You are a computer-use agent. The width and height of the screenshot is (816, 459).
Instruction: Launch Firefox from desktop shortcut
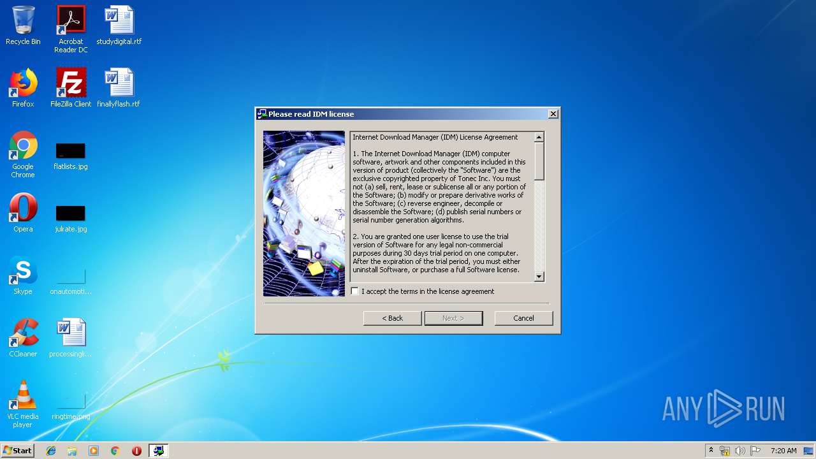pyautogui.click(x=23, y=88)
